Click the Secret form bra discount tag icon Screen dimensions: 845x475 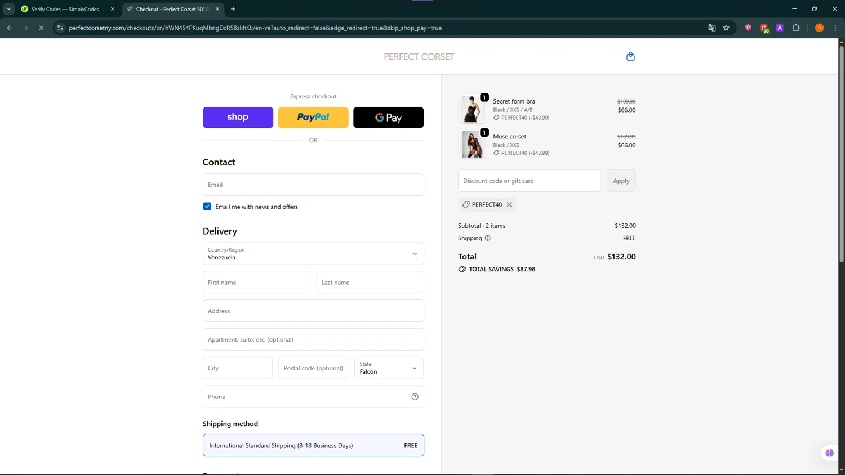tap(496, 118)
